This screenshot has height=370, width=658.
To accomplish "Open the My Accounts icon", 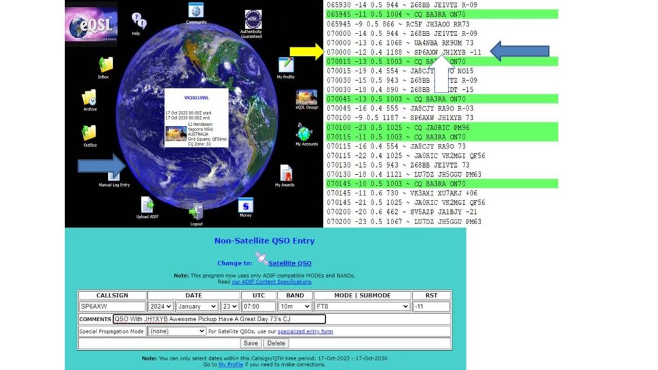I will pos(305,132).
